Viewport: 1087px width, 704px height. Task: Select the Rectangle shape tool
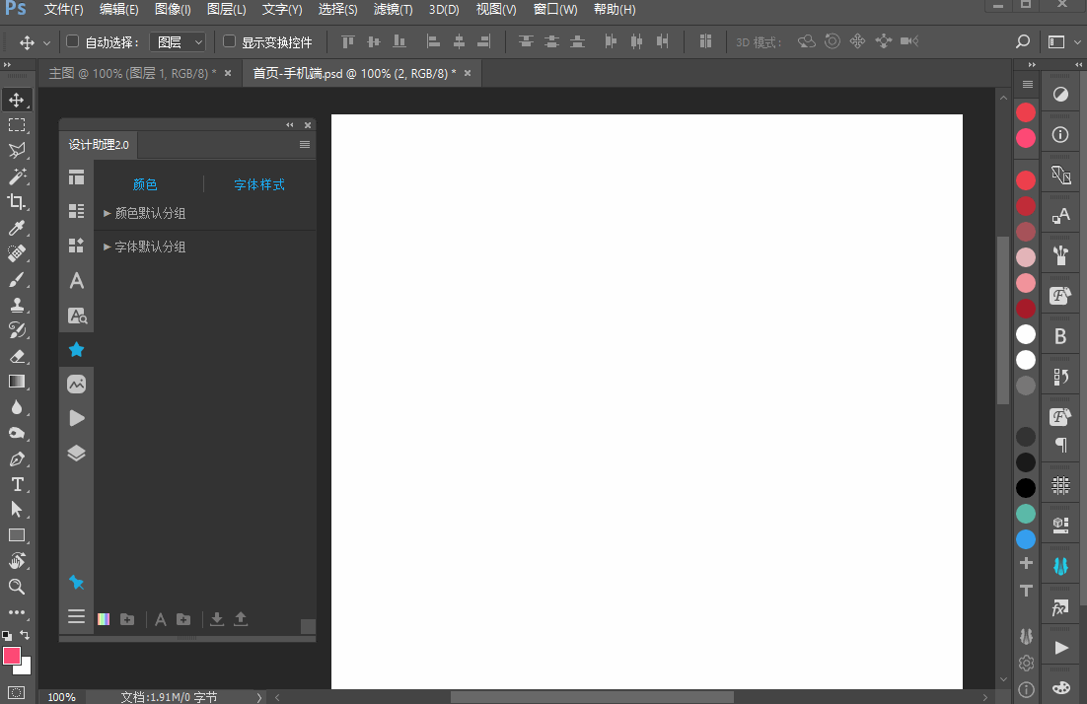(x=17, y=535)
